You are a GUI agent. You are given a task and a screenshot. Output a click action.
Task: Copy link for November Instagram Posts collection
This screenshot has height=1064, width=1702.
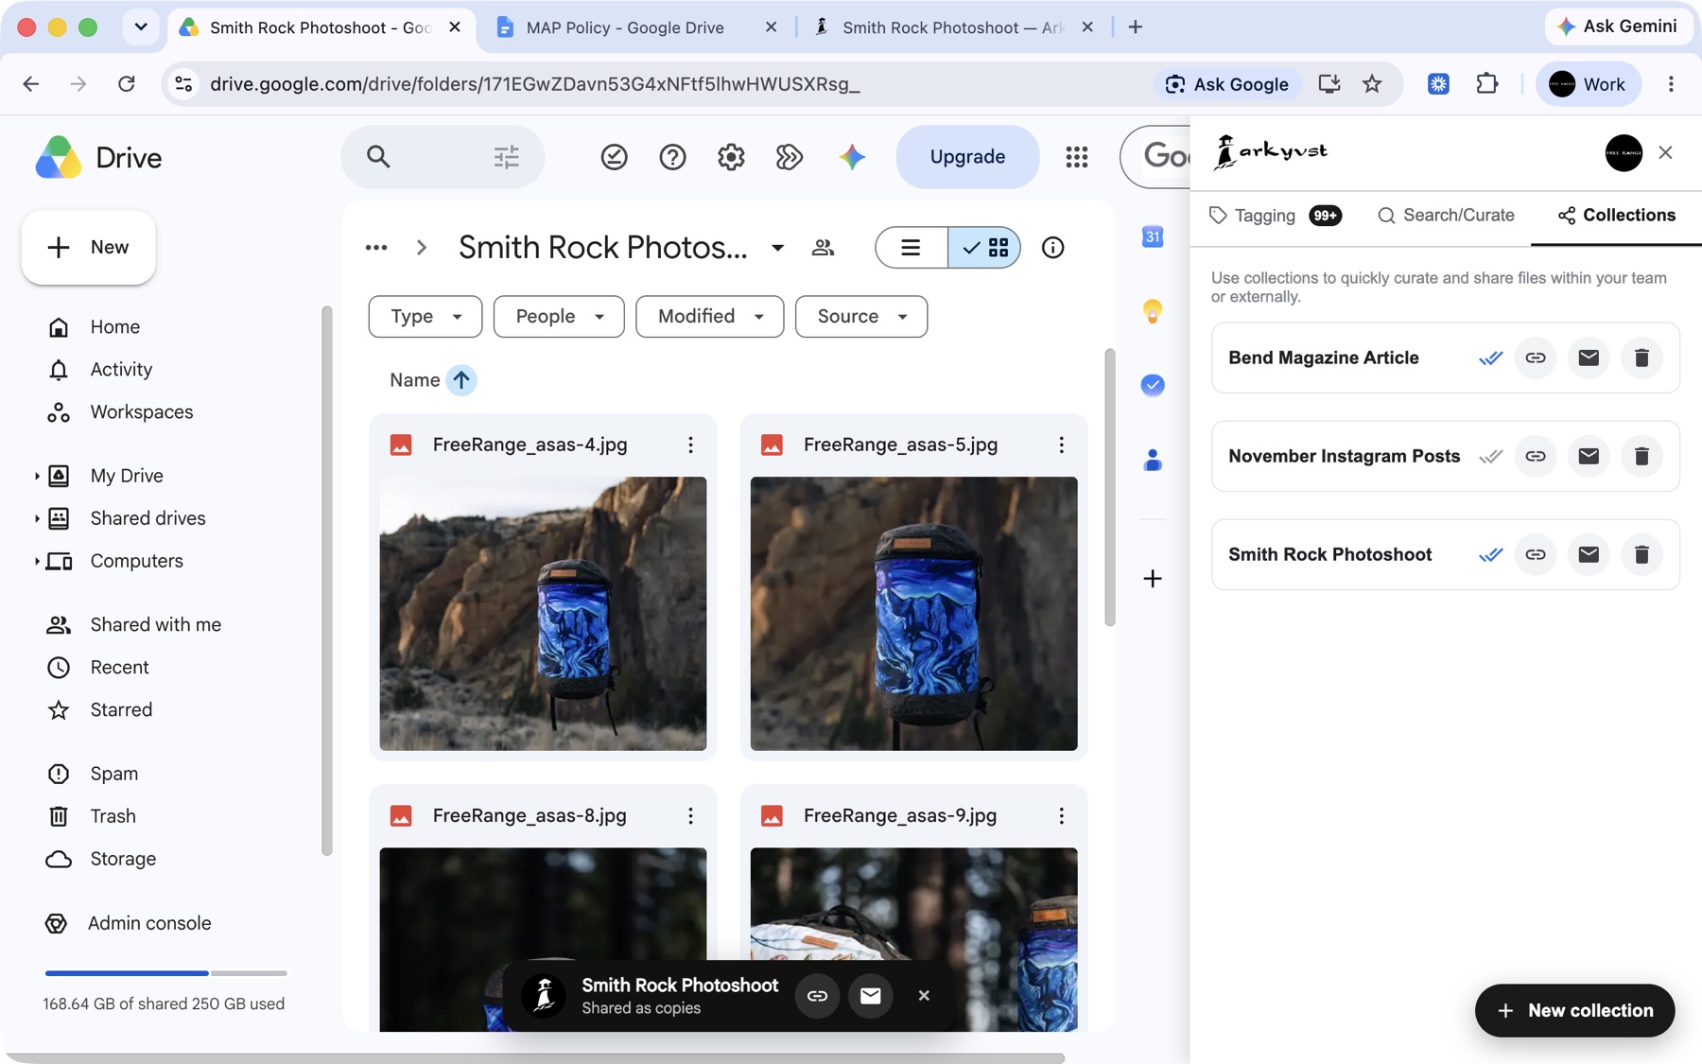pos(1535,456)
